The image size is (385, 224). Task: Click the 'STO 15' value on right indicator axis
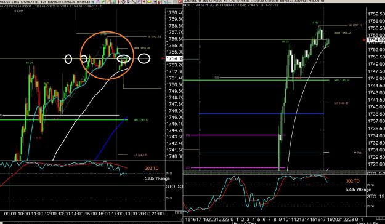[x=376, y=196]
